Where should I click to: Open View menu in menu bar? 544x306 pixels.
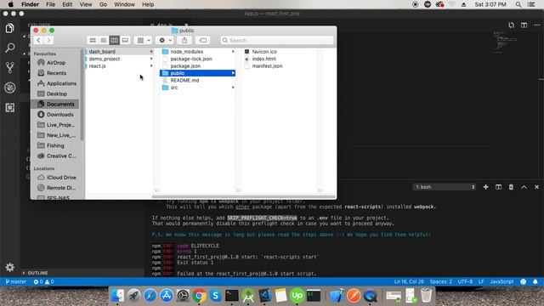86,4
